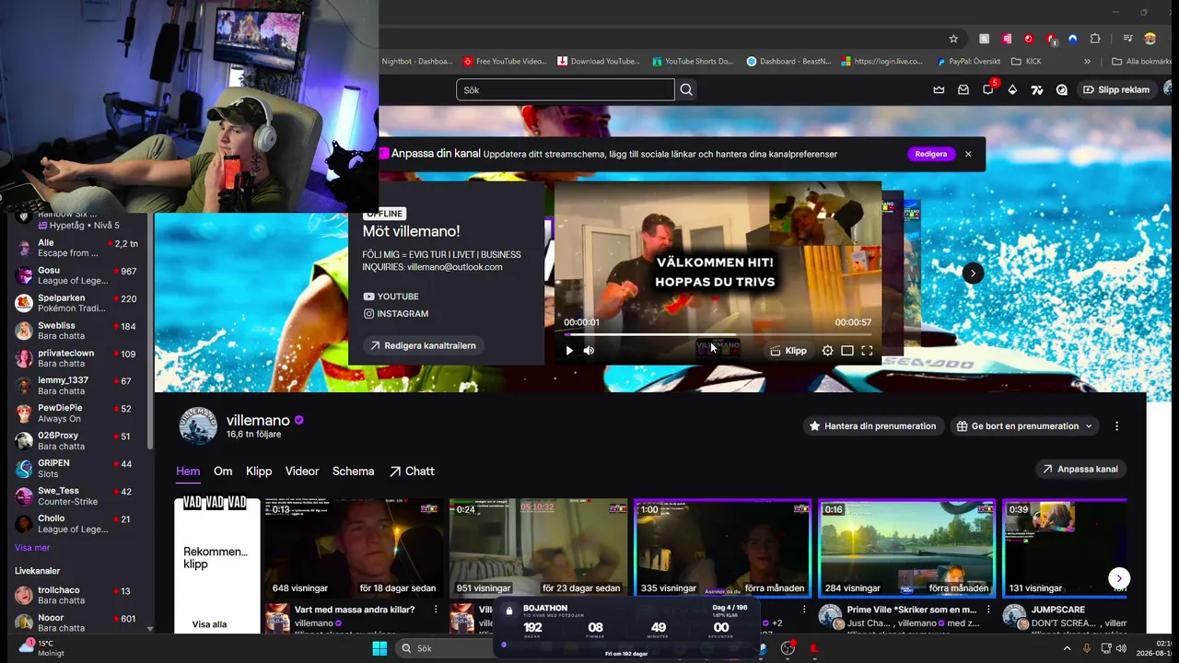Click Hantera din prenumeration button
This screenshot has width=1179, height=663.
click(872, 426)
